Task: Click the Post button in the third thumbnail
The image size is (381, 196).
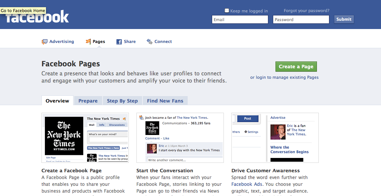Action: pos(248,118)
